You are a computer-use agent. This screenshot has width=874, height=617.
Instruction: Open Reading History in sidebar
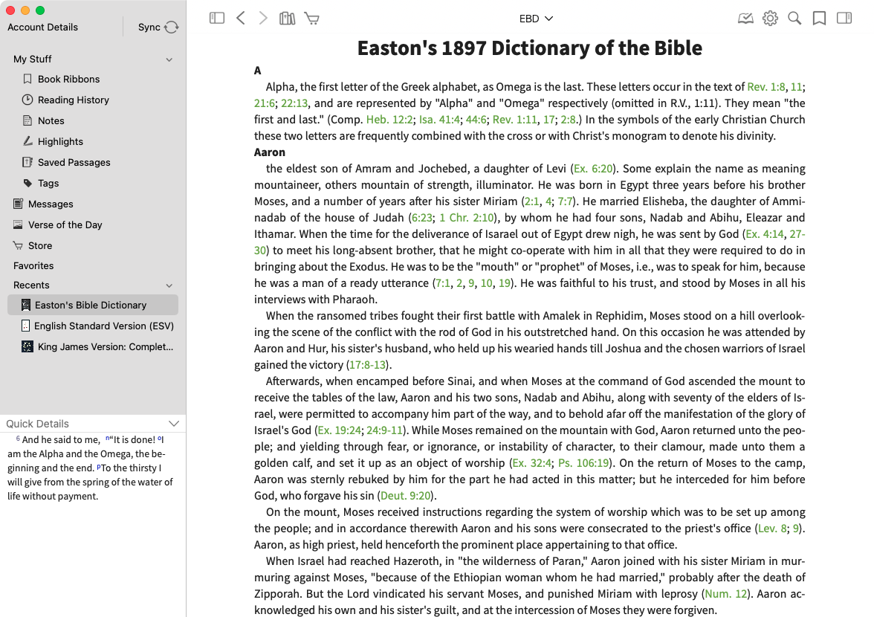[x=73, y=100]
